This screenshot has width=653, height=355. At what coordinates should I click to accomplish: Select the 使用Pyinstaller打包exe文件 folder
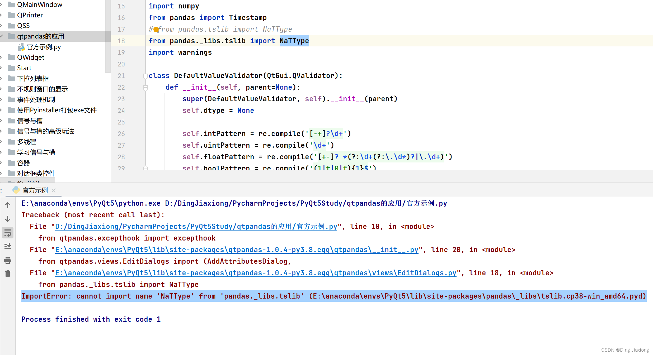52,110
